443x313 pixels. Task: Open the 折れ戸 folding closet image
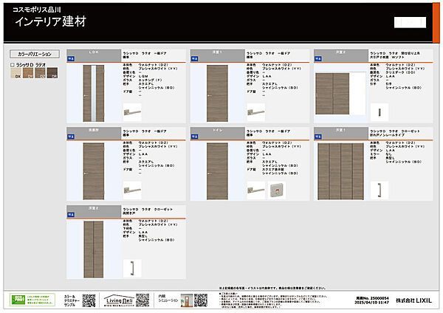tap(340, 171)
